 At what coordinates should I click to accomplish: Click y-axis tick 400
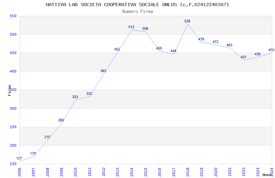[13, 72]
